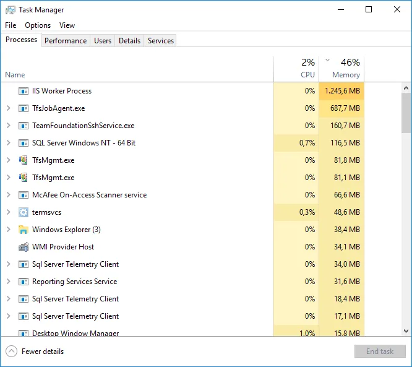Click the 160,7 MB memory value
This screenshot has width=412, height=367.
click(345, 126)
